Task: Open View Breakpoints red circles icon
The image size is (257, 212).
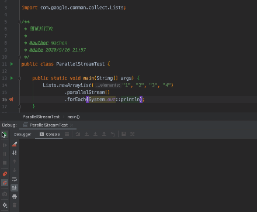Action: (x=5, y=174)
